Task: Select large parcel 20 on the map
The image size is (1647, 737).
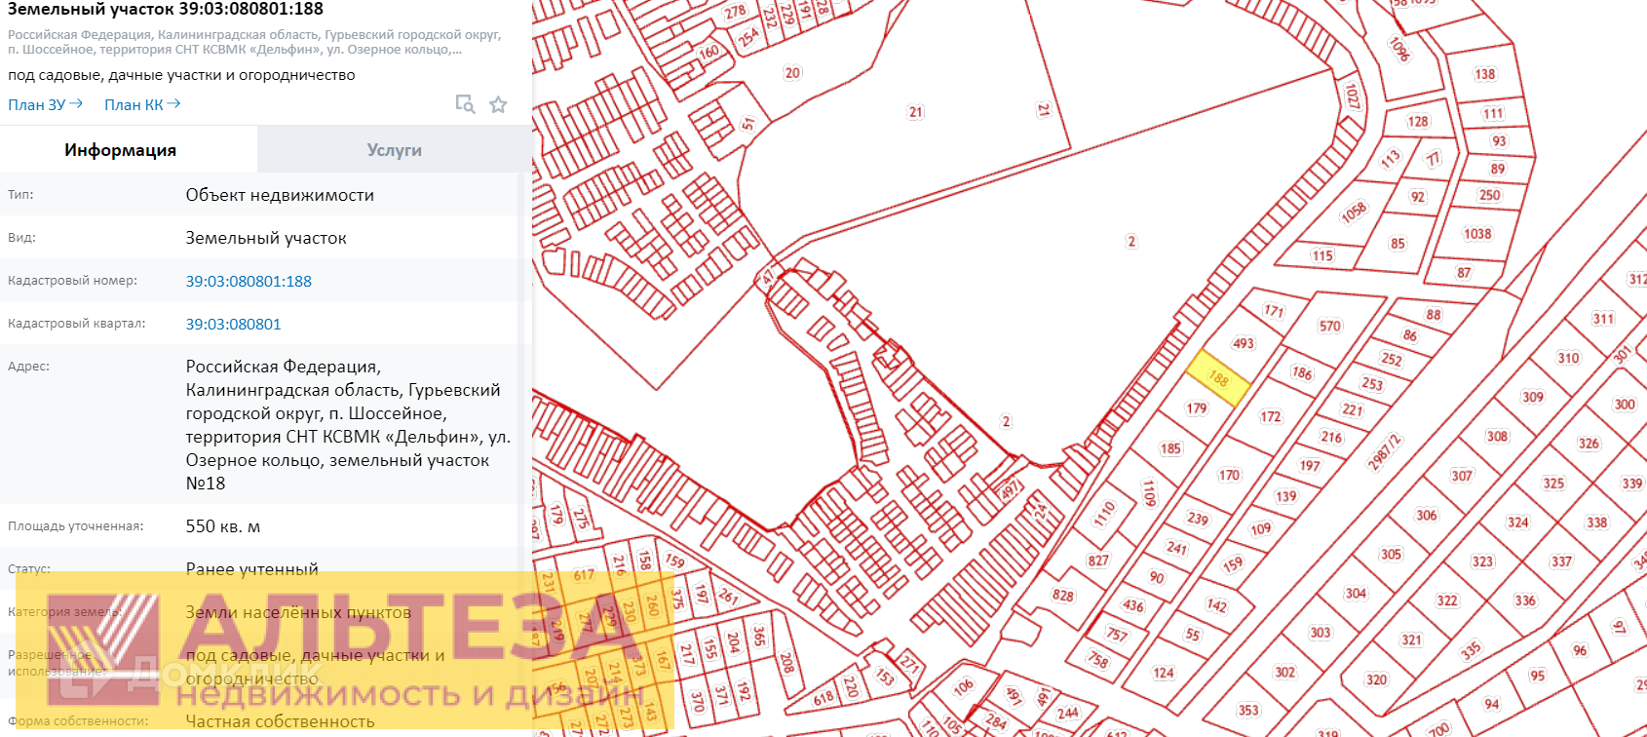Action: [792, 73]
